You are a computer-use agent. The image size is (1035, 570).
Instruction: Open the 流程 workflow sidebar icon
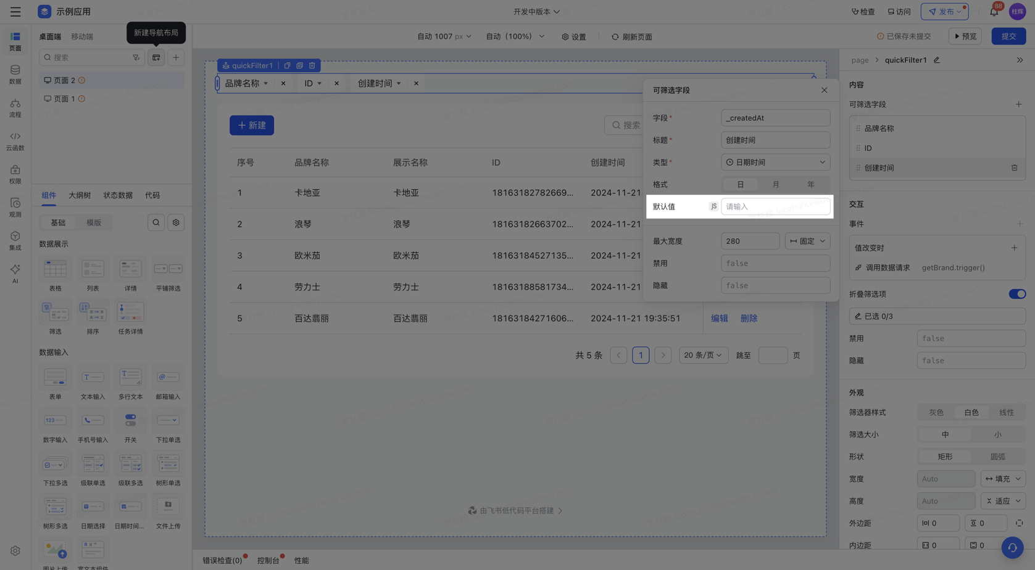(15, 107)
